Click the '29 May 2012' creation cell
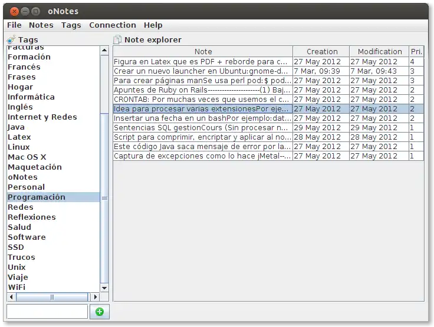 click(x=321, y=127)
